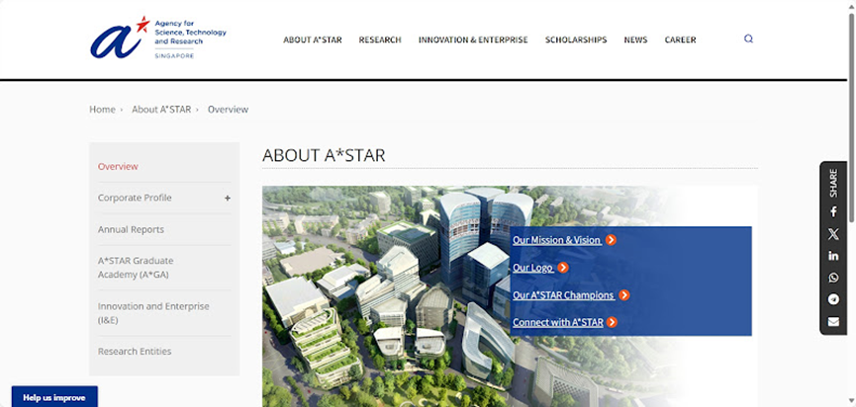Share page by email envelope icon

(833, 321)
